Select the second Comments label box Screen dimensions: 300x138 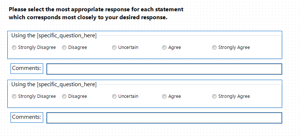pos(27,118)
